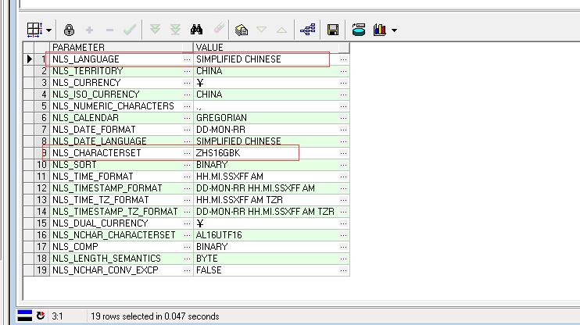Open ellipsis button at end of row 1 value
580x325 pixels.
tap(343, 59)
